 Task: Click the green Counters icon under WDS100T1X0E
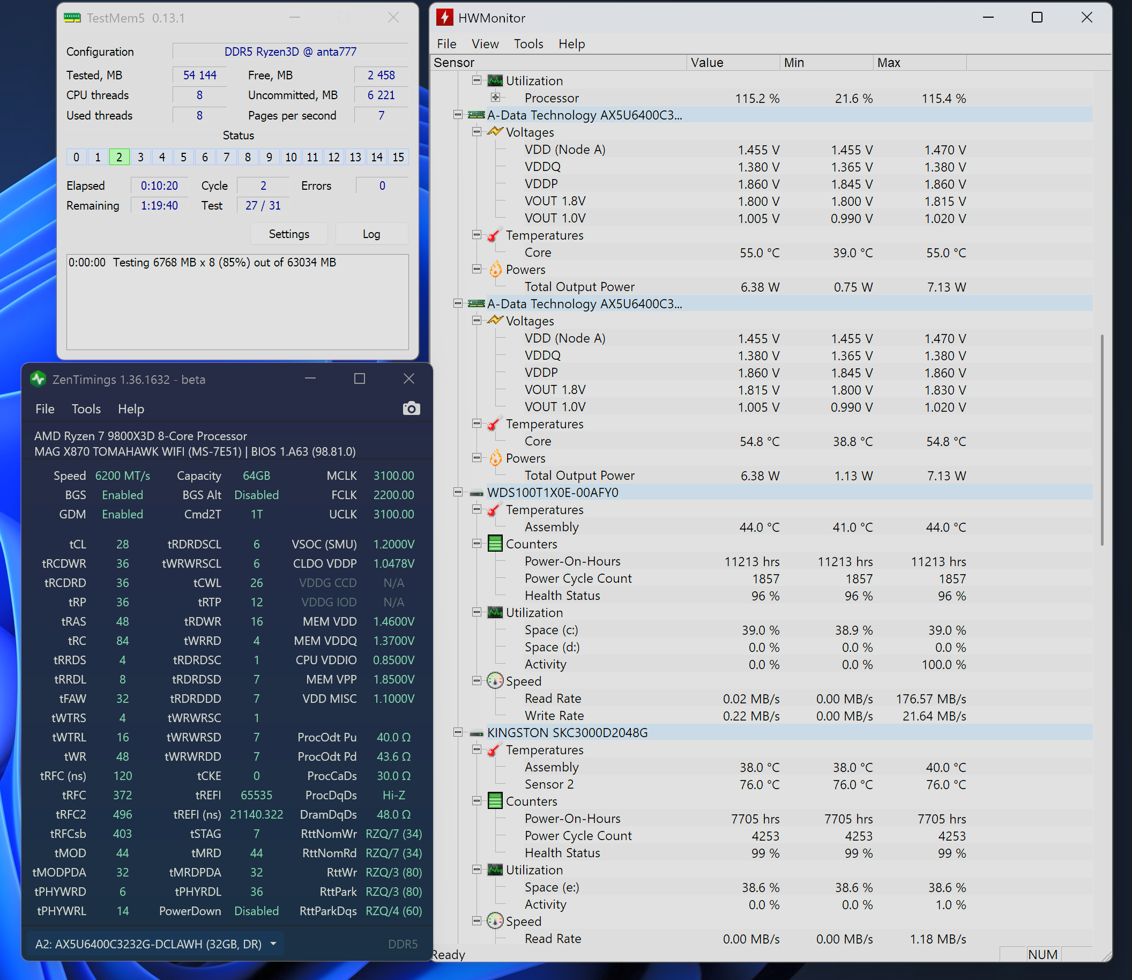[x=495, y=544]
